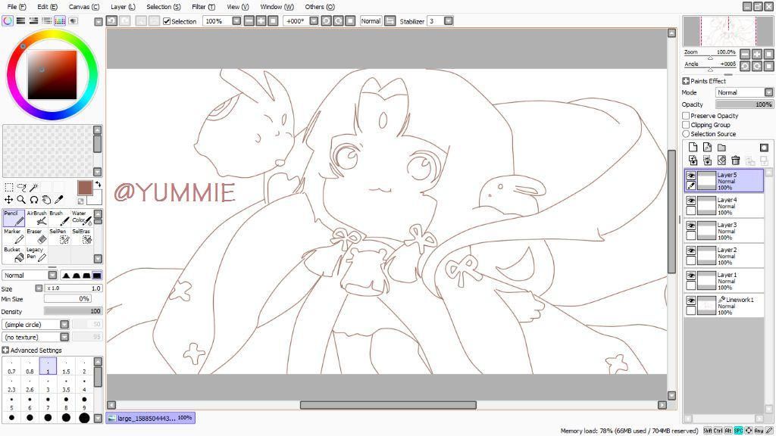Create a new layer folder
This screenshot has height=436, width=776.
click(721, 148)
